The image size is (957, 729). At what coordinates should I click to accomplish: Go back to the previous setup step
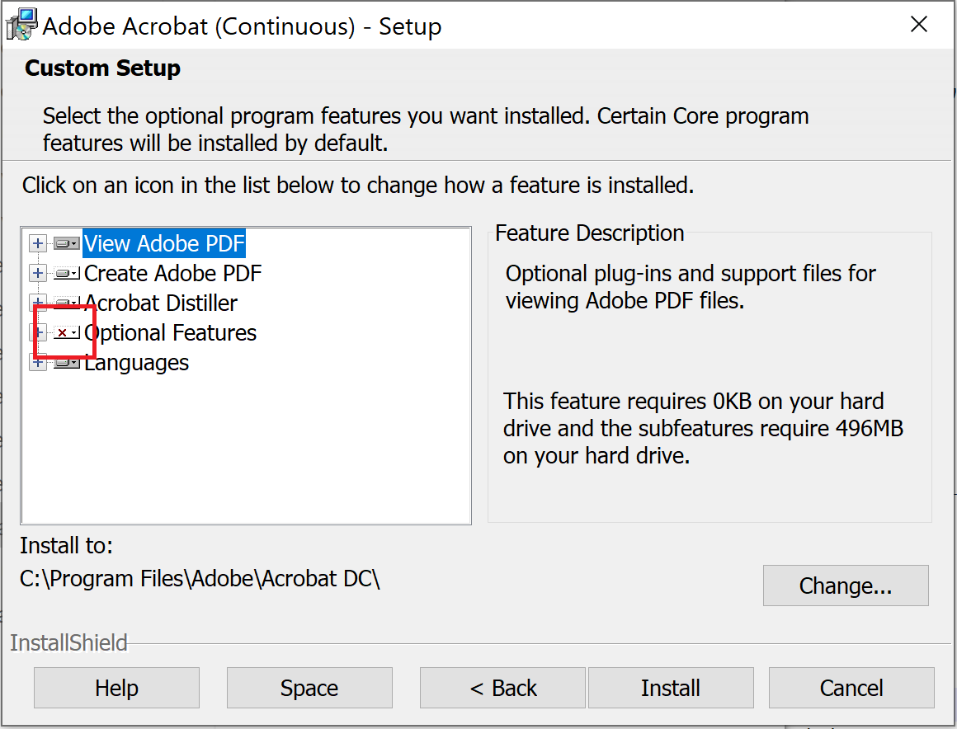[x=502, y=687]
